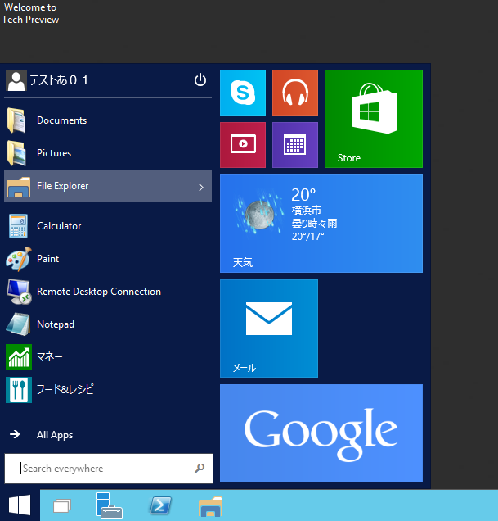Screen dimensions: 498x521
Task: Click the search magnifier icon
Action: tap(200, 469)
